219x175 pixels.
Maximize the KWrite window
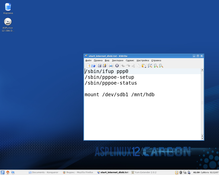(198, 56)
